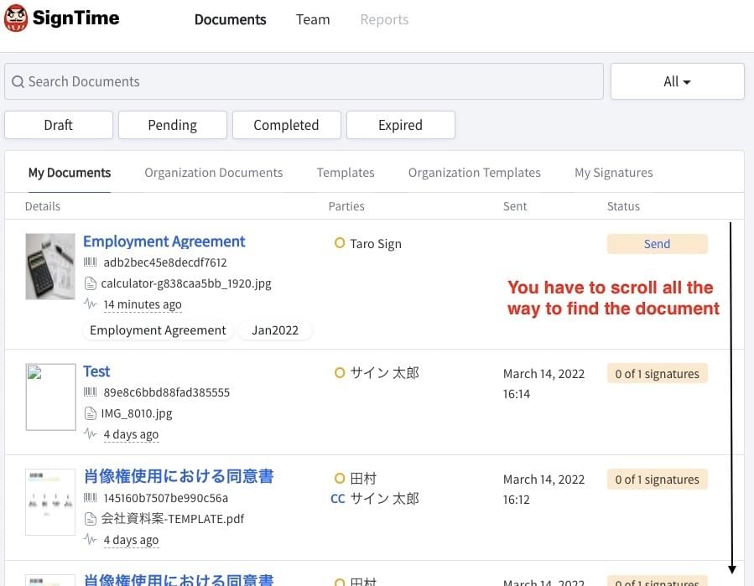Click the sent time 16:14
This screenshot has width=754, height=586.
517,394
